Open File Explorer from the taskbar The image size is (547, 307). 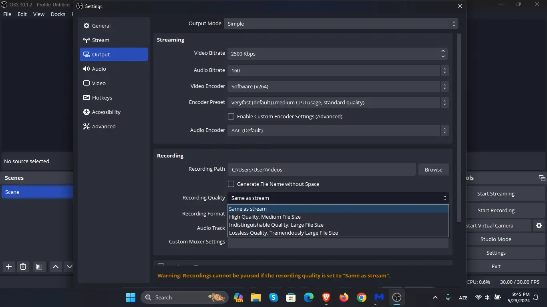click(x=256, y=297)
